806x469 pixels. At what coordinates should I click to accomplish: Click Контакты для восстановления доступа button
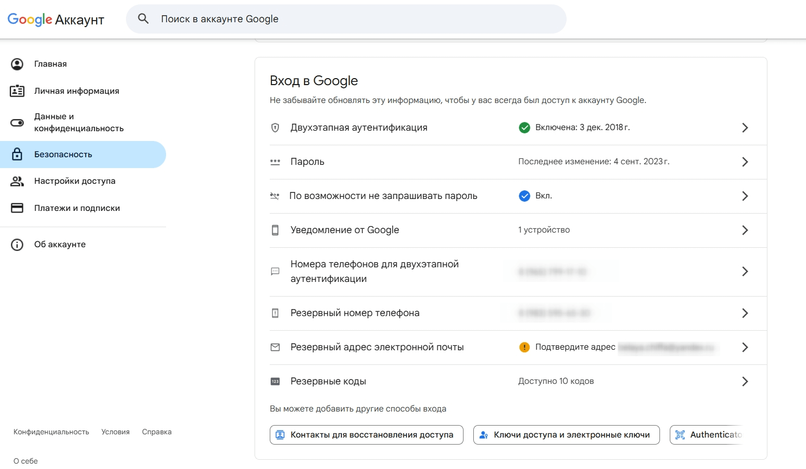pyautogui.click(x=366, y=435)
